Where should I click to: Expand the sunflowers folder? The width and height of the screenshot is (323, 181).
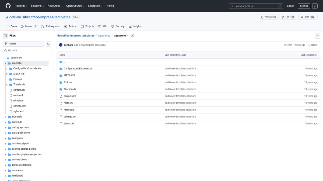point(5,176)
